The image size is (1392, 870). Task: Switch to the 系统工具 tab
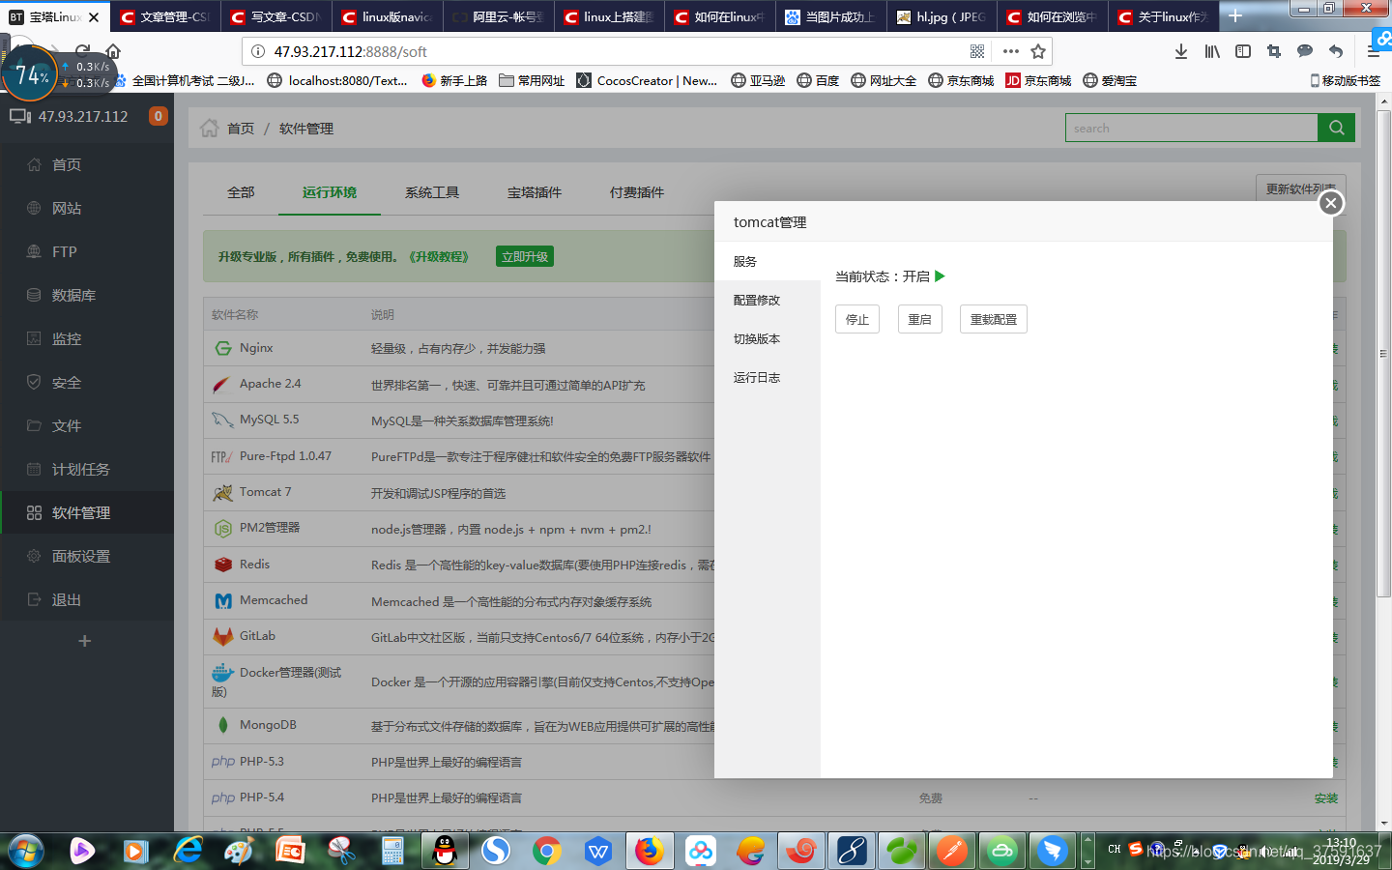click(x=432, y=192)
